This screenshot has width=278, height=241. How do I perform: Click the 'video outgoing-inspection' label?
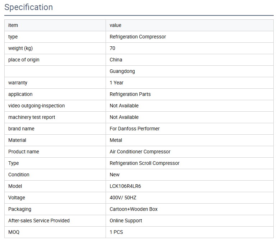(36, 106)
